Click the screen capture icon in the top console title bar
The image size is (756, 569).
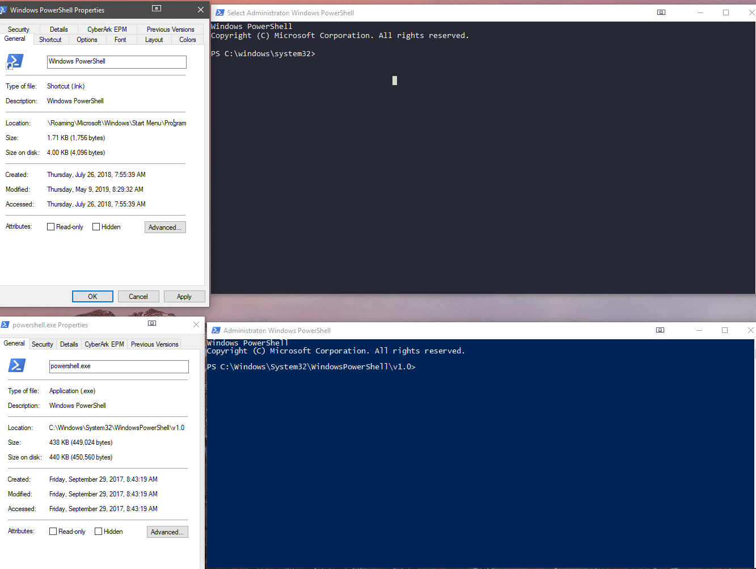(661, 12)
